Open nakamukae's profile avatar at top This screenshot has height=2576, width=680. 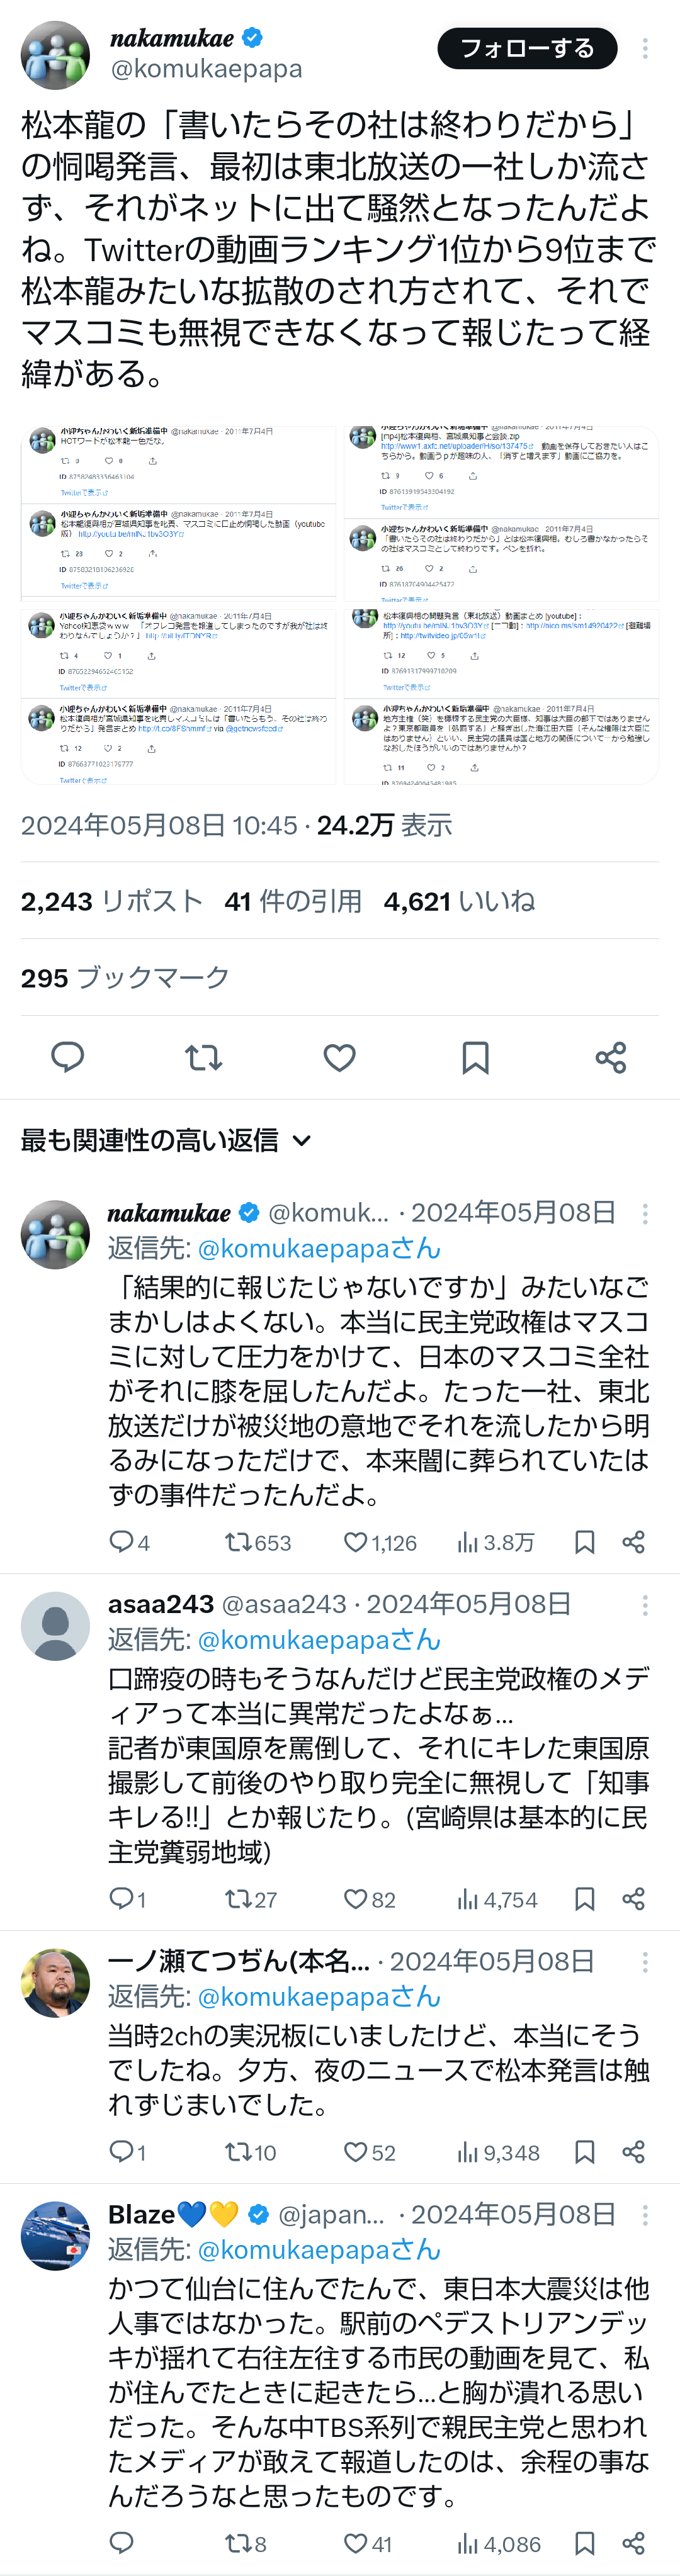point(56,55)
